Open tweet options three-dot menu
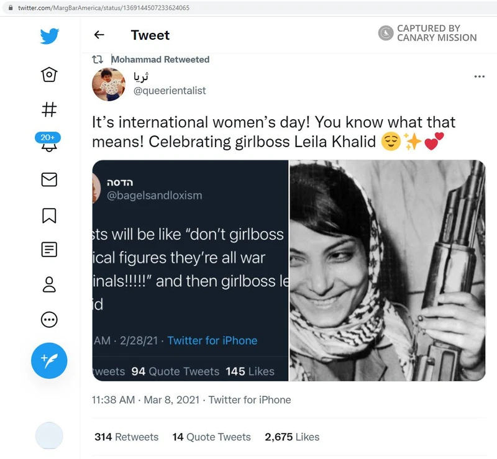Image resolution: width=497 pixels, height=459 pixels. click(479, 76)
